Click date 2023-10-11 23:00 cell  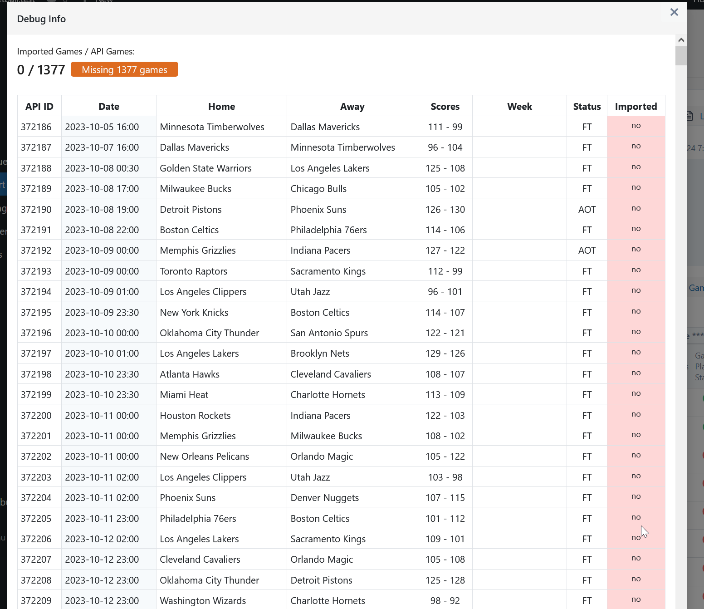(109, 518)
